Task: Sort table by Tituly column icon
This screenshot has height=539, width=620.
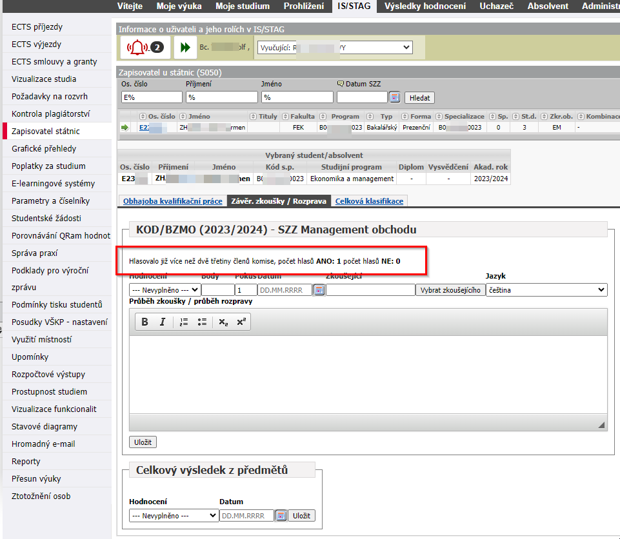Action: 253,116
